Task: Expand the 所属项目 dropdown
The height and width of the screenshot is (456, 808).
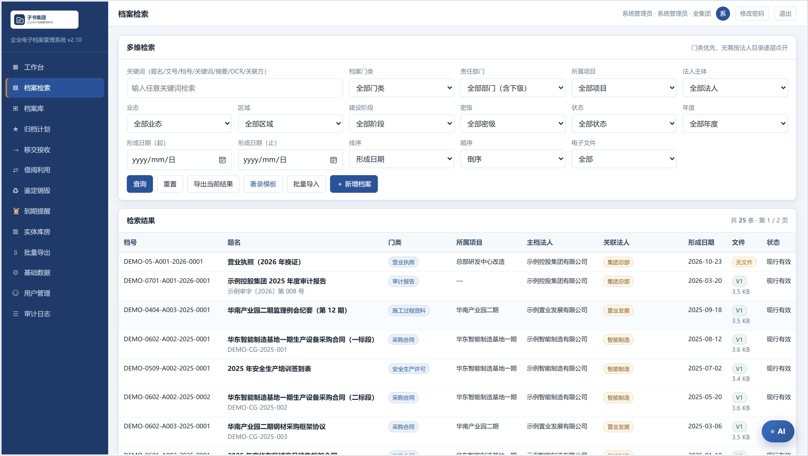Action: [x=624, y=88]
